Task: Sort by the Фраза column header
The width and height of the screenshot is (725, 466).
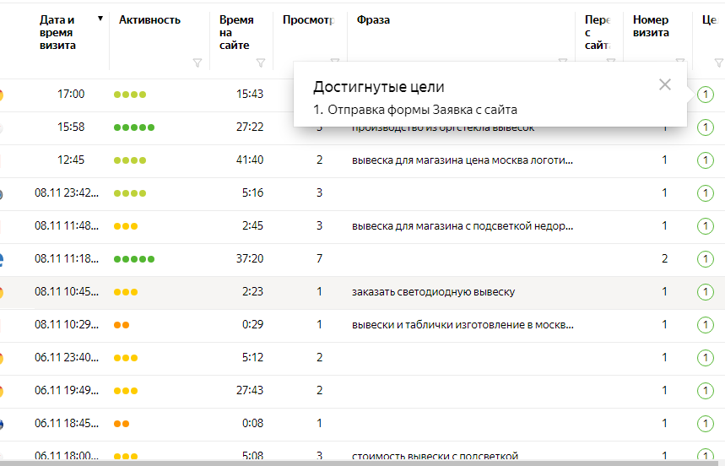Action: [373, 20]
